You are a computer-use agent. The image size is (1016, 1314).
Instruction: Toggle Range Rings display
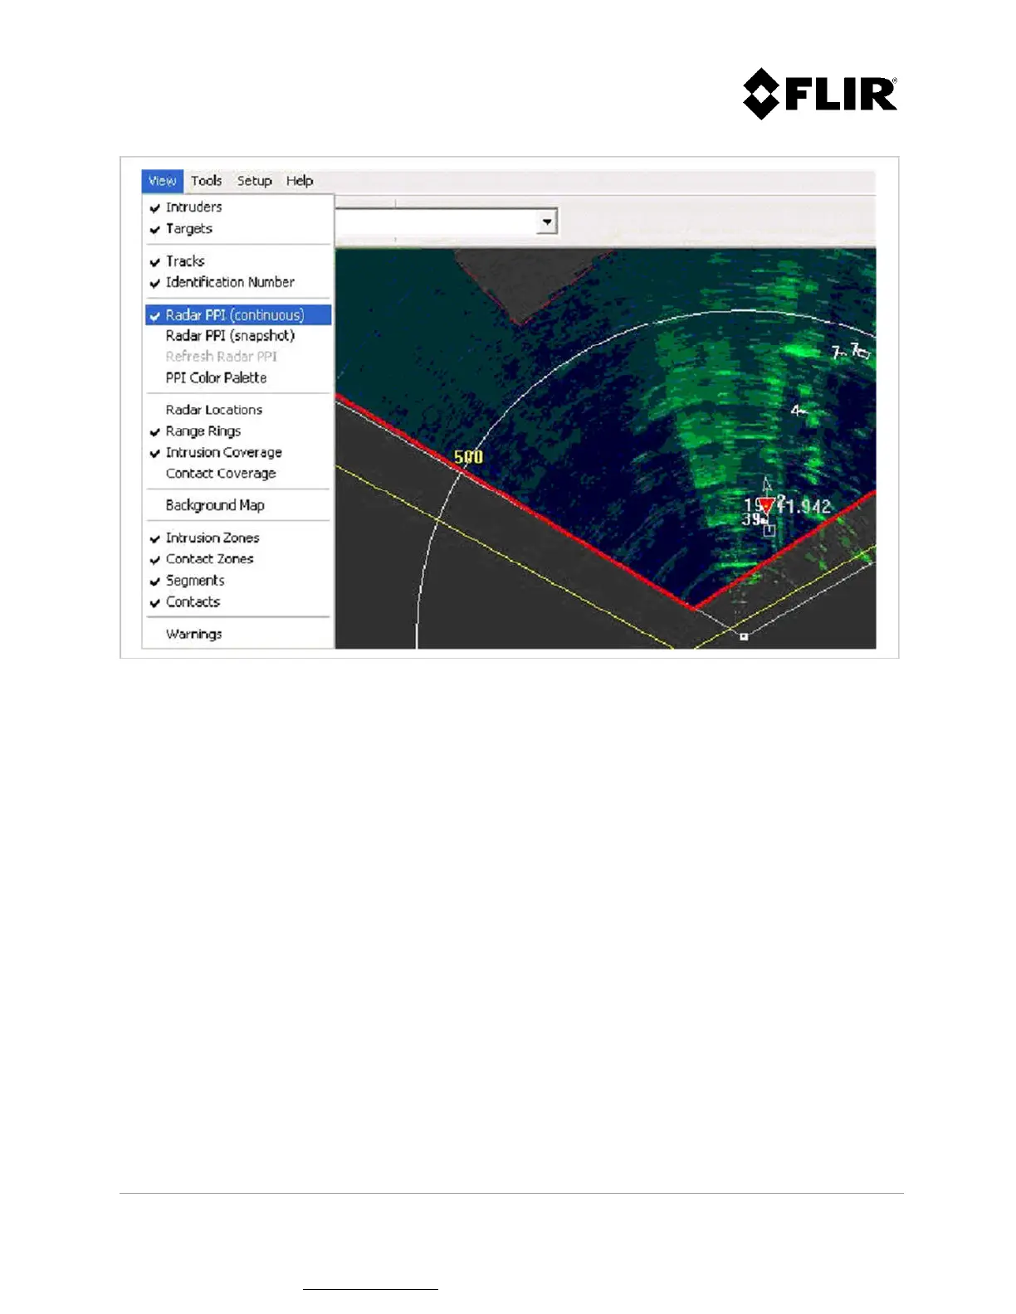[x=238, y=431]
